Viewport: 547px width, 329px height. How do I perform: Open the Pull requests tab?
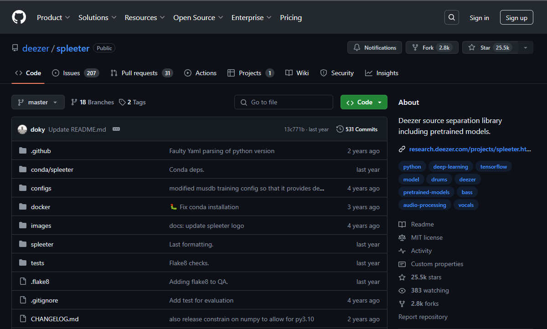[x=141, y=73]
